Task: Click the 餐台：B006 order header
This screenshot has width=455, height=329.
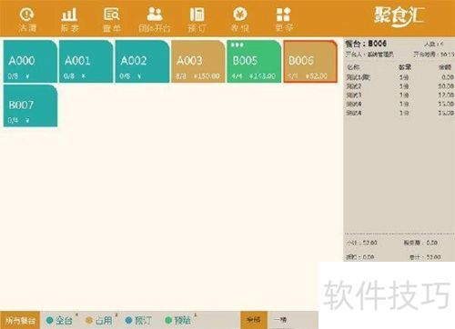Action: [366, 44]
